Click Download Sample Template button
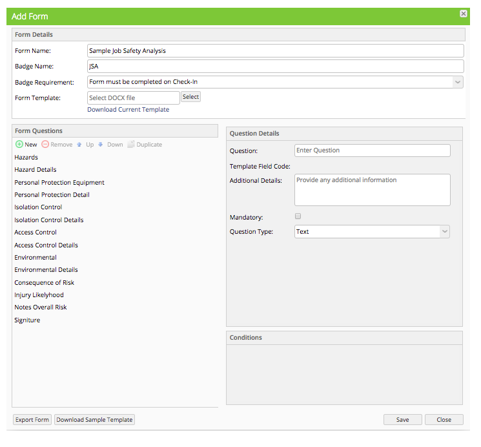Screen dimensions: 481x447 (94, 420)
